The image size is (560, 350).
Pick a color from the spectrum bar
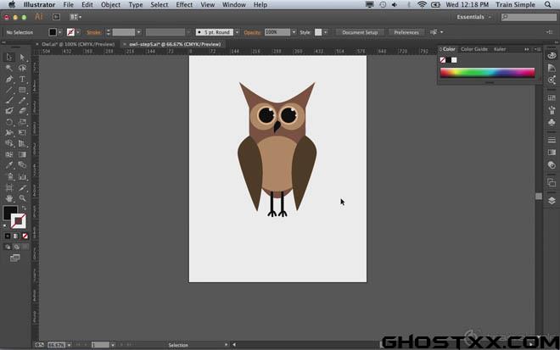(488, 72)
